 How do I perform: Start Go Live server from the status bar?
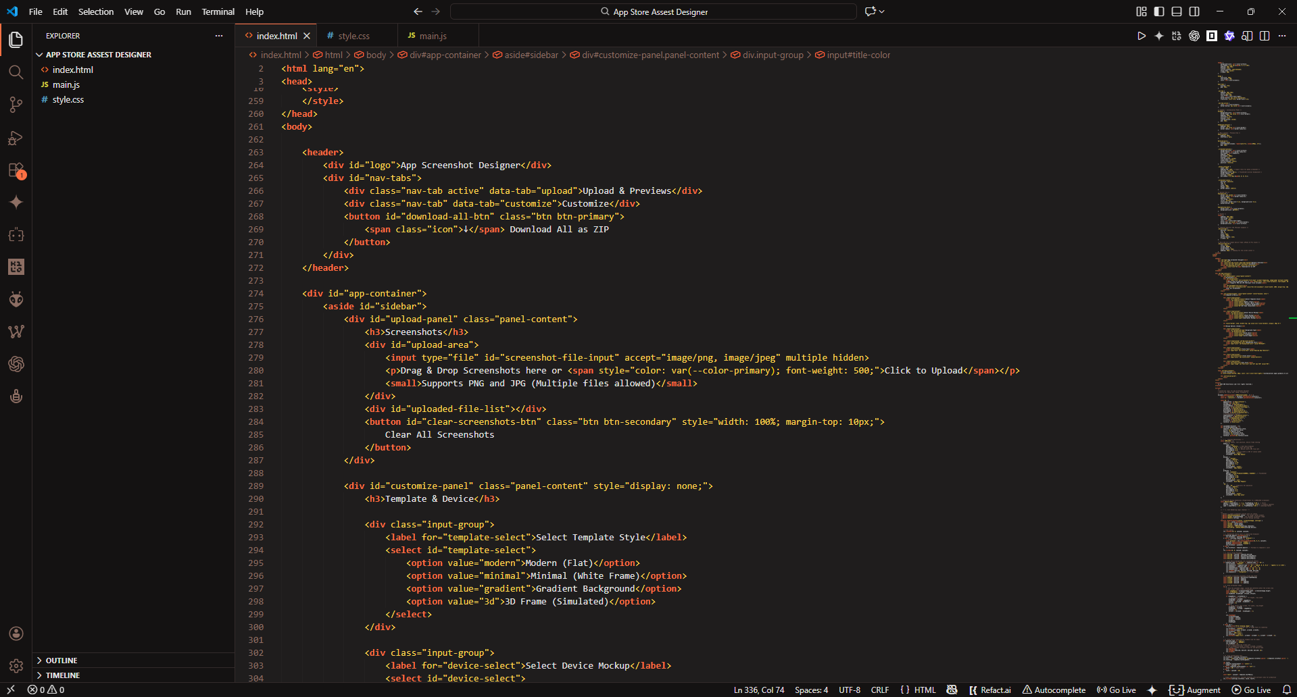(x=1250, y=690)
